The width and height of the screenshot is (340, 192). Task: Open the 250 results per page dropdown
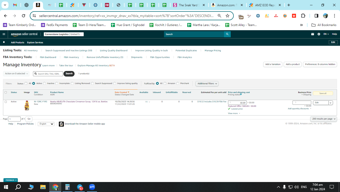[323, 119]
